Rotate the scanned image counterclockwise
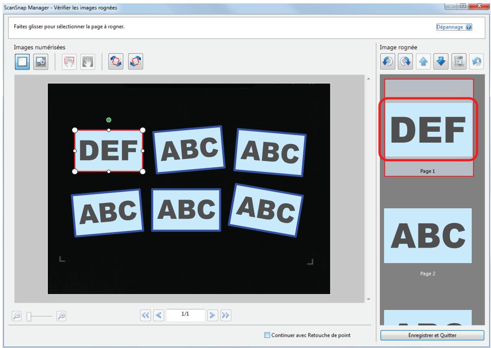This screenshot has width=491, height=348. [116, 61]
